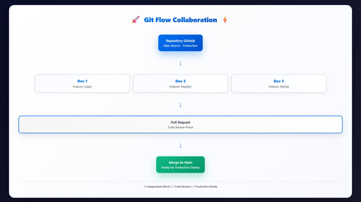The image size is (361, 202).
Task: Select the Git Flow Collaboration heading
Action: (x=180, y=20)
